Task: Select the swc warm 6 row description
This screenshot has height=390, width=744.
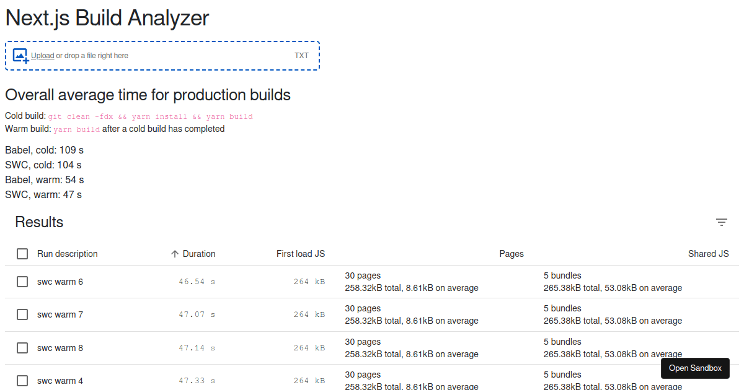Action: pos(60,281)
